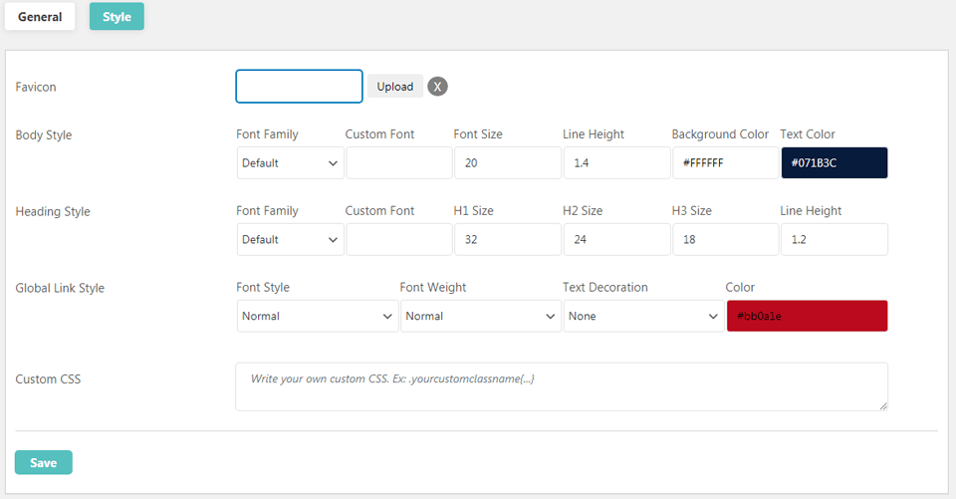Open Heading Style Font Family dropdown
This screenshot has height=499, width=956.
290,239
